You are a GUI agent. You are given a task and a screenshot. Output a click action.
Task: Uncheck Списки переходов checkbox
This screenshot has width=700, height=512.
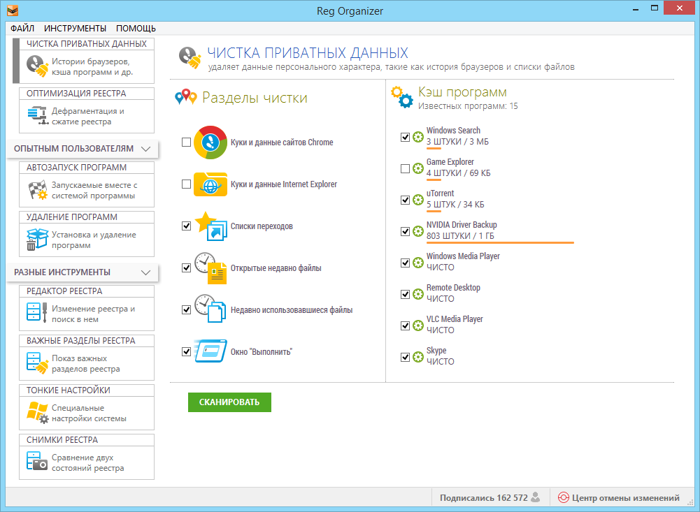pos(187,226)
